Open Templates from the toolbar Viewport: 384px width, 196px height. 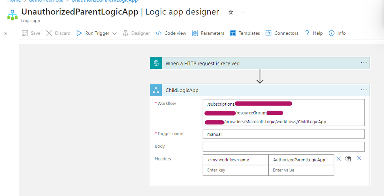click(x=249, y=33)
